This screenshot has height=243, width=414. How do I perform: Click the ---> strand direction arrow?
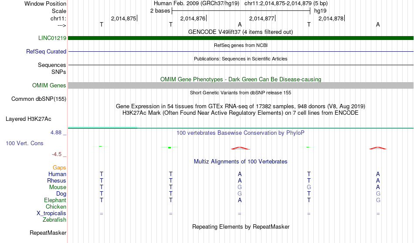61,26
